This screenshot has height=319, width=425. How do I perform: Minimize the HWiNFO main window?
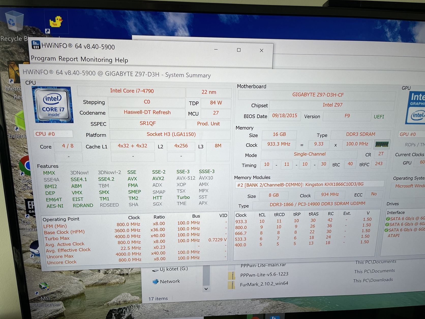[216, 49]
